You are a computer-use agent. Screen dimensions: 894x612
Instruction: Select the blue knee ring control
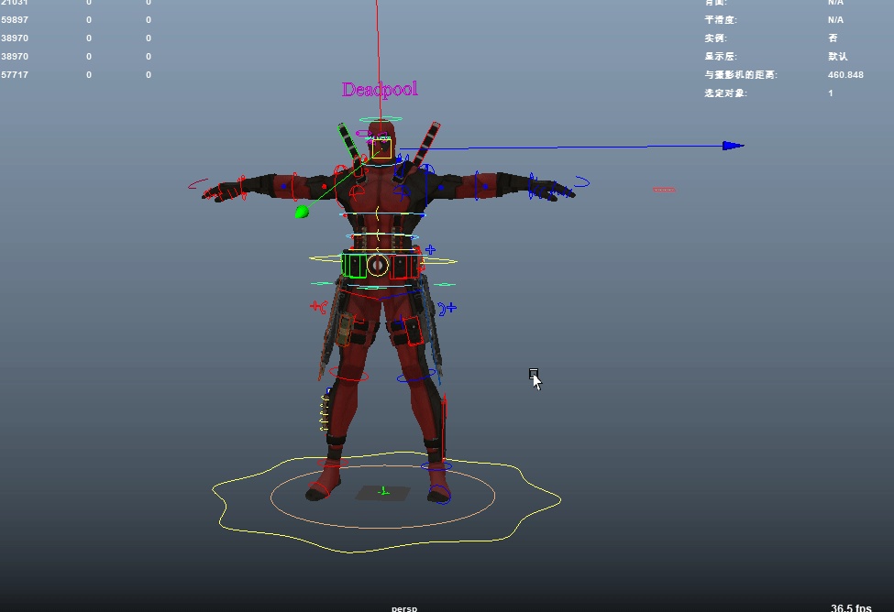pos(417,377)
